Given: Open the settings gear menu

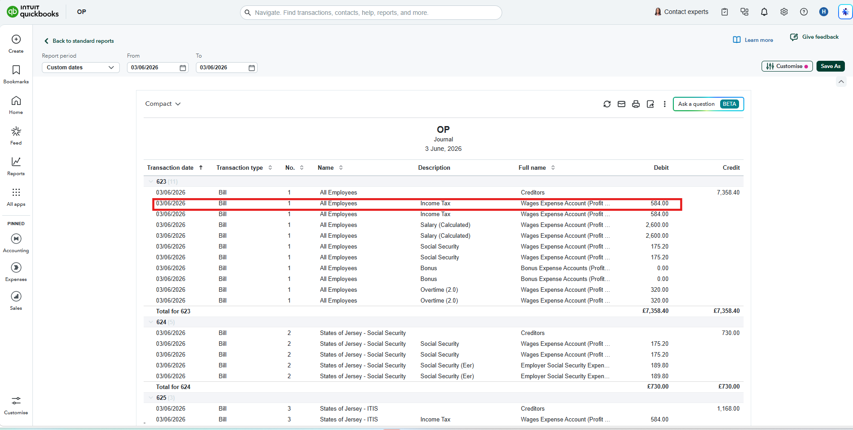Looking at the screenshot, I should coord(784,12).
